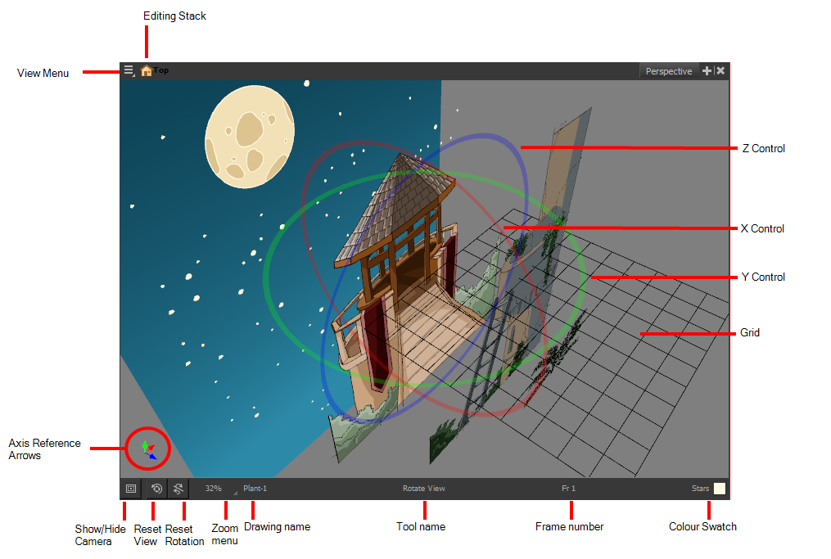
Task: Pick the cream colour swatch beside Stars
Action: pyautogui.click(x=720, y=489)
